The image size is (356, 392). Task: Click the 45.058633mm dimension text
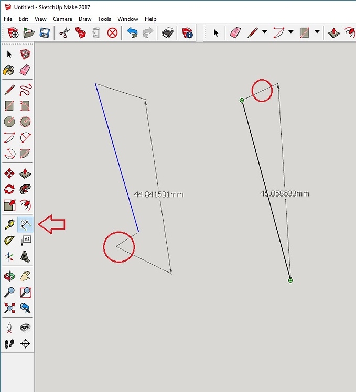(285, 193)
